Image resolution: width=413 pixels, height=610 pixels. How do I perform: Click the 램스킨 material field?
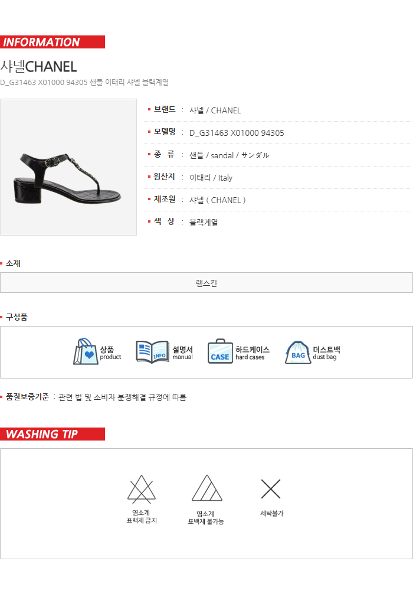coord(206,283)
